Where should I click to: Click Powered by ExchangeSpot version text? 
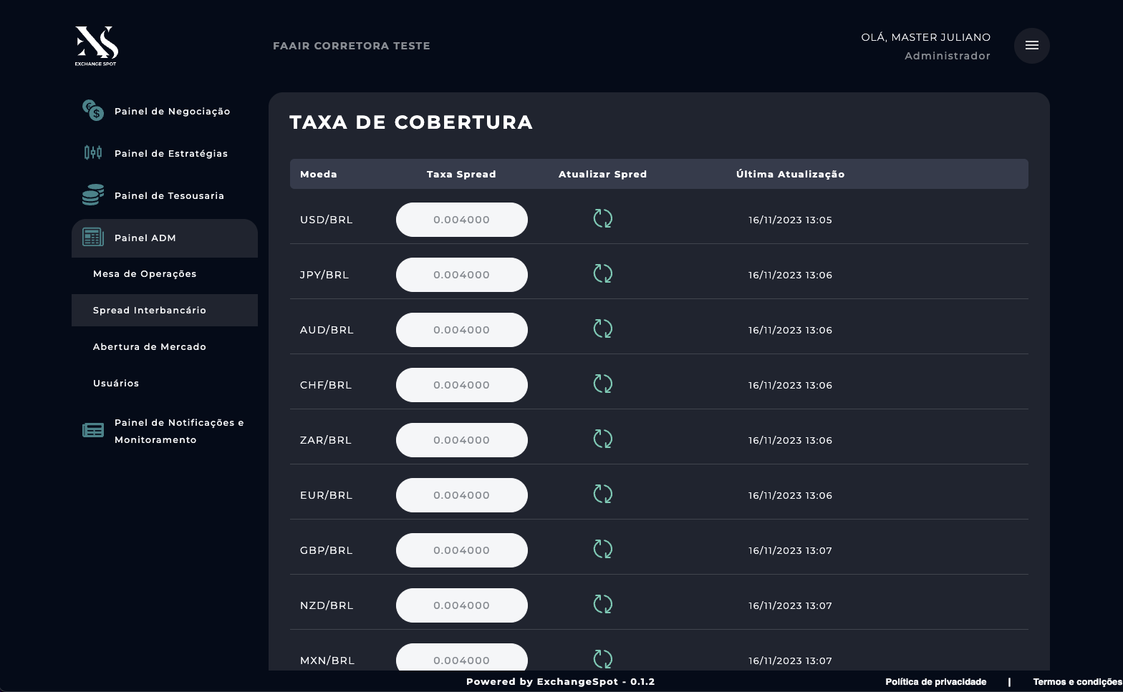point(561,682)
